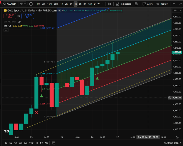Image resolution: width=183 pixels, height=146 pixels.
Task: Switch to the daily D interval
Action: (x=95, y=4)
